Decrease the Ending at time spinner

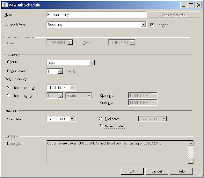click(x=154, y=104)
